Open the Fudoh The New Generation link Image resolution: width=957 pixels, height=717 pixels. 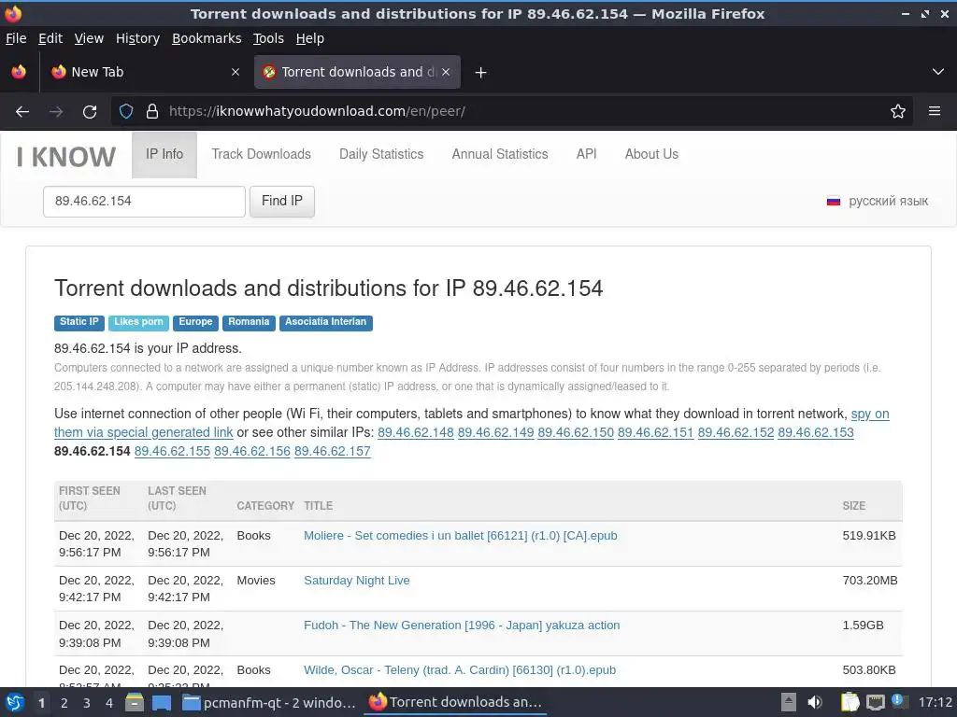click(462, 626)
